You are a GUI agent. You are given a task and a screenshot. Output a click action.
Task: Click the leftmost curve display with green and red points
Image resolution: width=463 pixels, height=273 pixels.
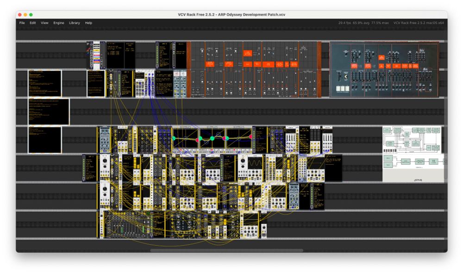coord(186,138)
